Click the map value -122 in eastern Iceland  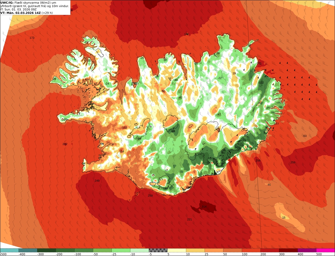[261, 83]
